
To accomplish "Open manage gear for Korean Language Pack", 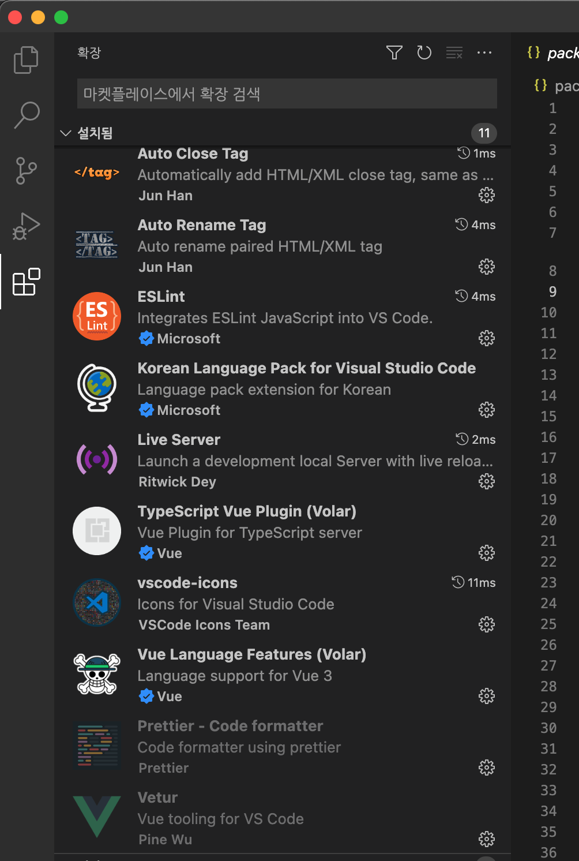I will [x=487, y=410].
